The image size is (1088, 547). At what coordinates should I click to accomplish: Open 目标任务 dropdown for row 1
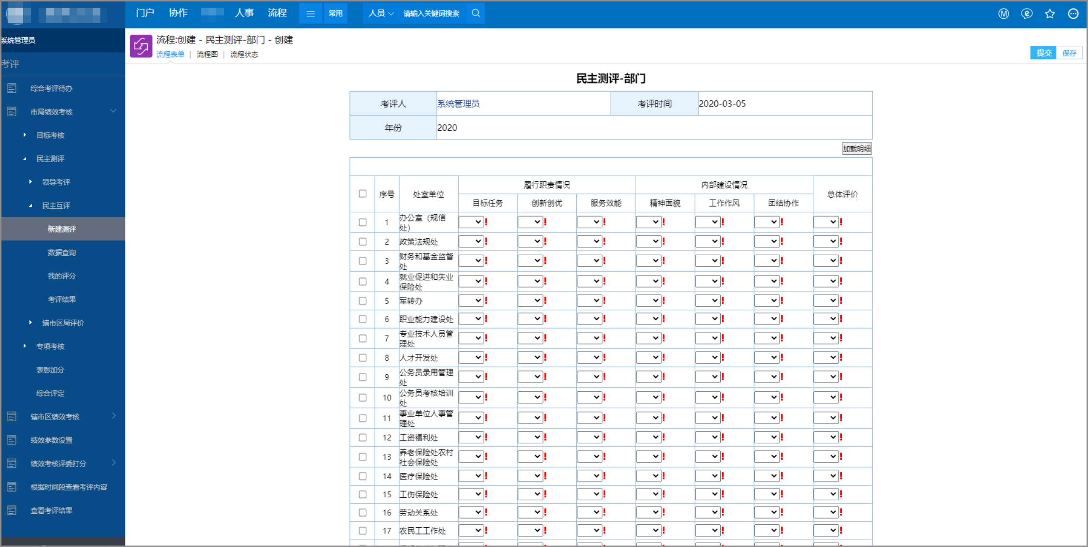(471, 222)
